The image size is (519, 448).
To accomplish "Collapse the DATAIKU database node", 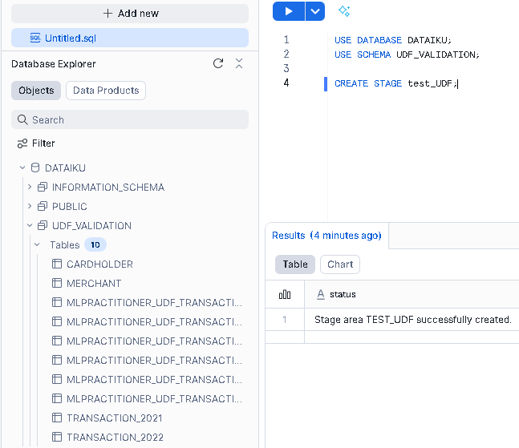I will pos(22,168).
